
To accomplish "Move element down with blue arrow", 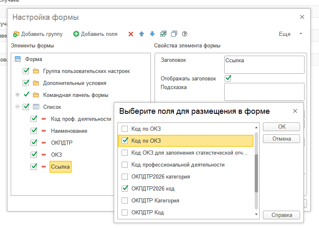I will tap(152, 34).
